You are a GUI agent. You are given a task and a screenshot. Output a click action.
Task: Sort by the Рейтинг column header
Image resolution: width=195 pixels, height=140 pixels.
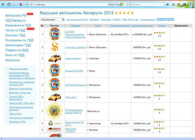click(162, 26)
